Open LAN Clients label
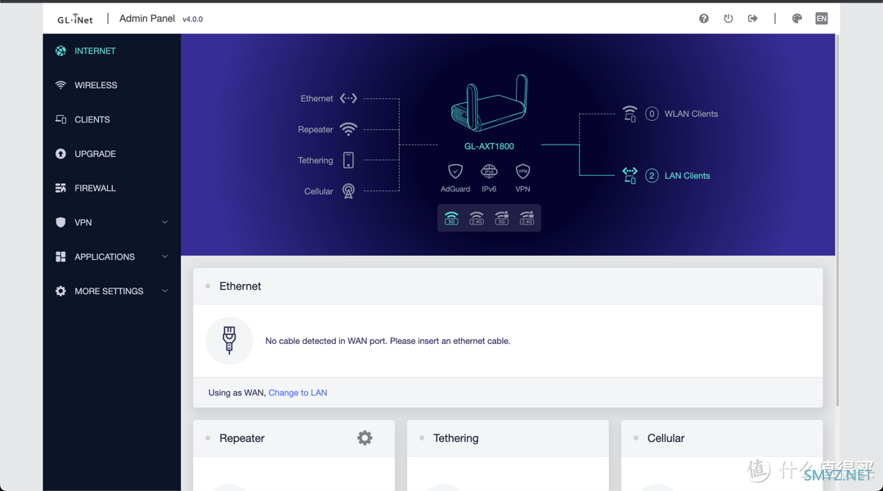 pos(687,176)
